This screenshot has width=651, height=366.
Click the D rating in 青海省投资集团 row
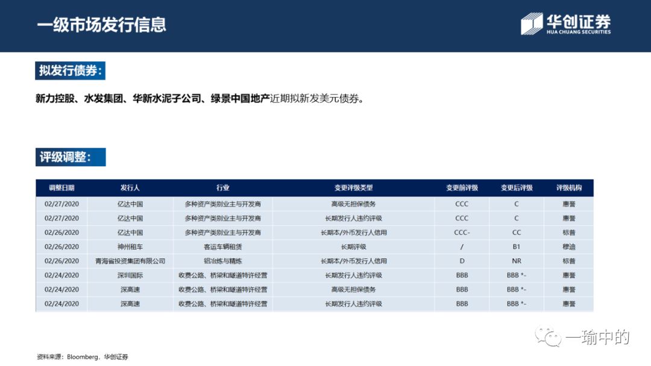pos(462,261)
